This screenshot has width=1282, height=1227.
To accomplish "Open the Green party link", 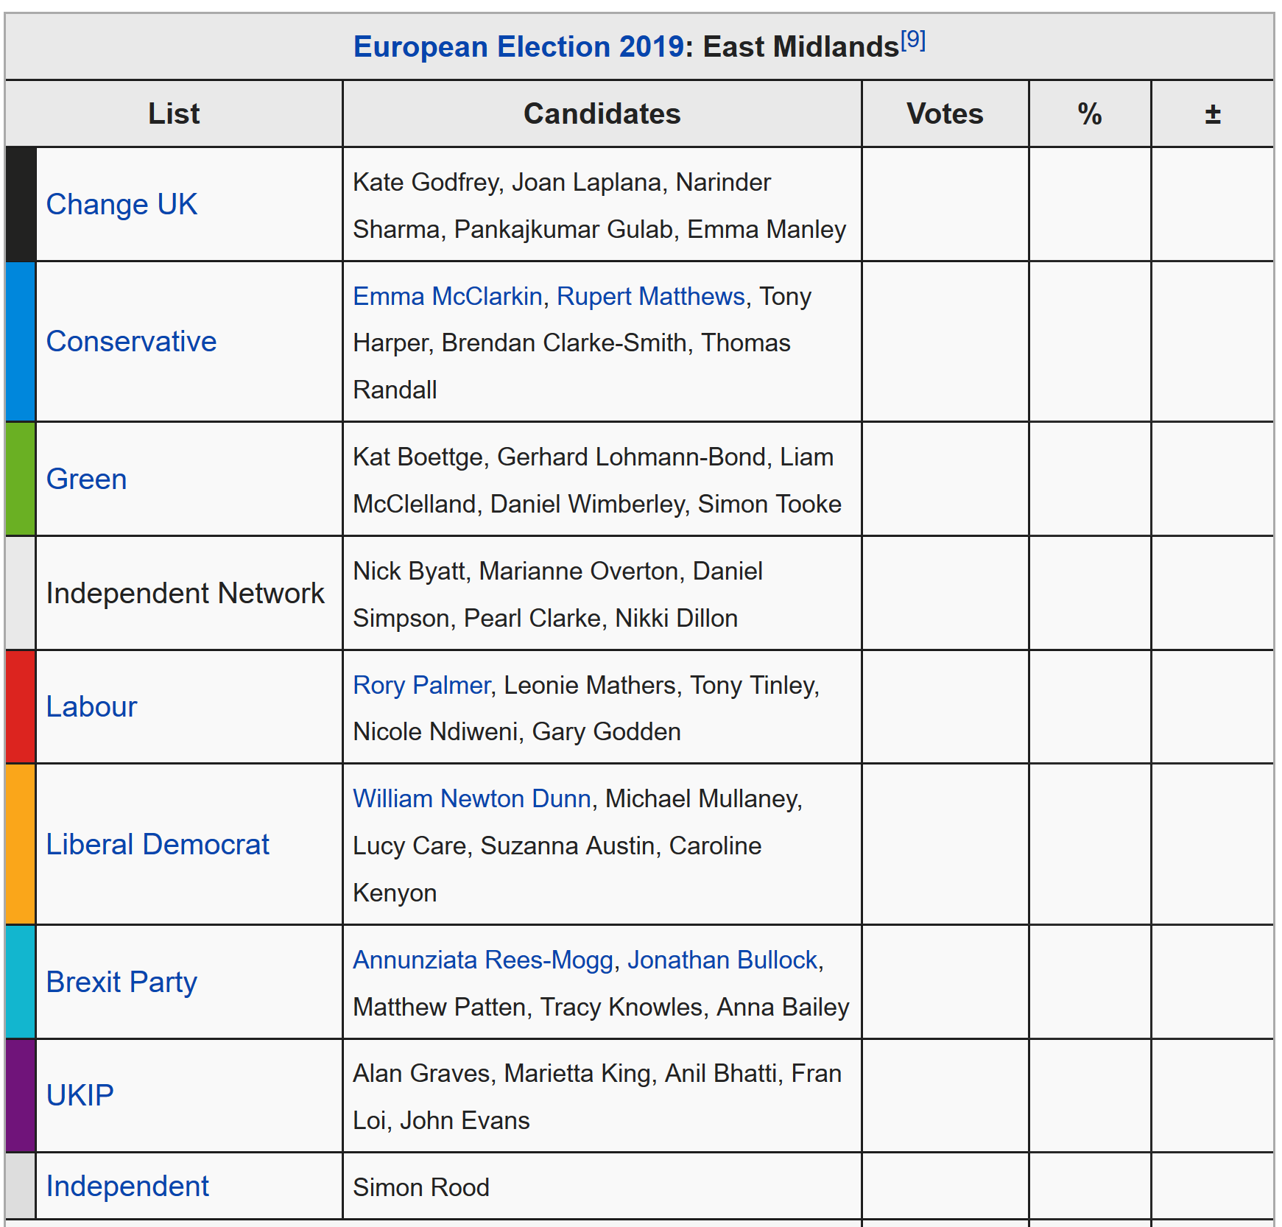I will click(x=86, y=479).
